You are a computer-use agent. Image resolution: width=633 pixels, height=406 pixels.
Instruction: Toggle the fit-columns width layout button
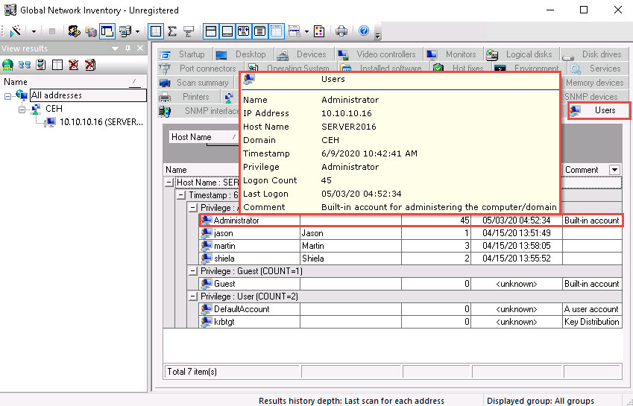click(243, 31)
